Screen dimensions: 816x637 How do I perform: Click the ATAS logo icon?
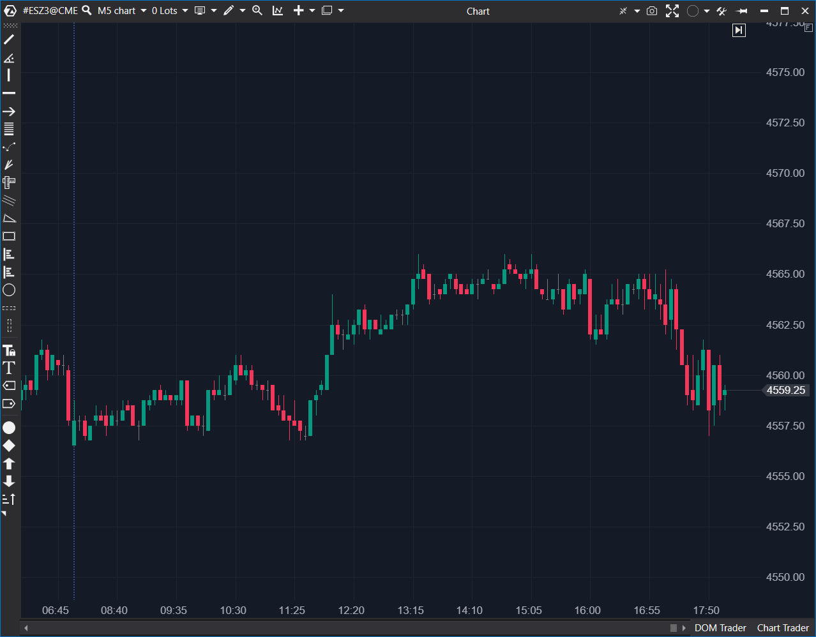tap(10, 11)
